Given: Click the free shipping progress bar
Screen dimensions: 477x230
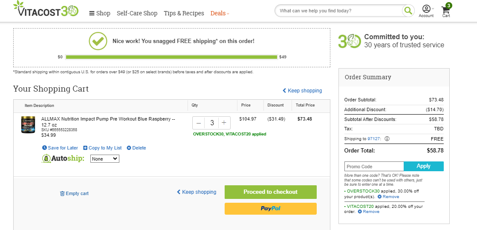Looking at the screenshot, I should click(171, 57).
